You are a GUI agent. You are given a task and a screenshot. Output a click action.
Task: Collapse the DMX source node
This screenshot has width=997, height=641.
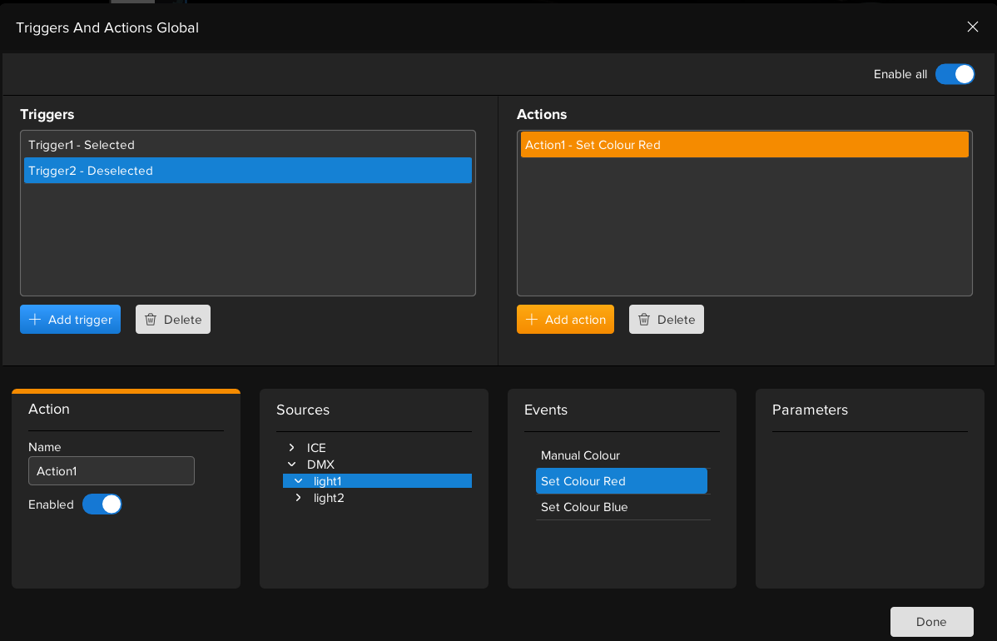291,465
